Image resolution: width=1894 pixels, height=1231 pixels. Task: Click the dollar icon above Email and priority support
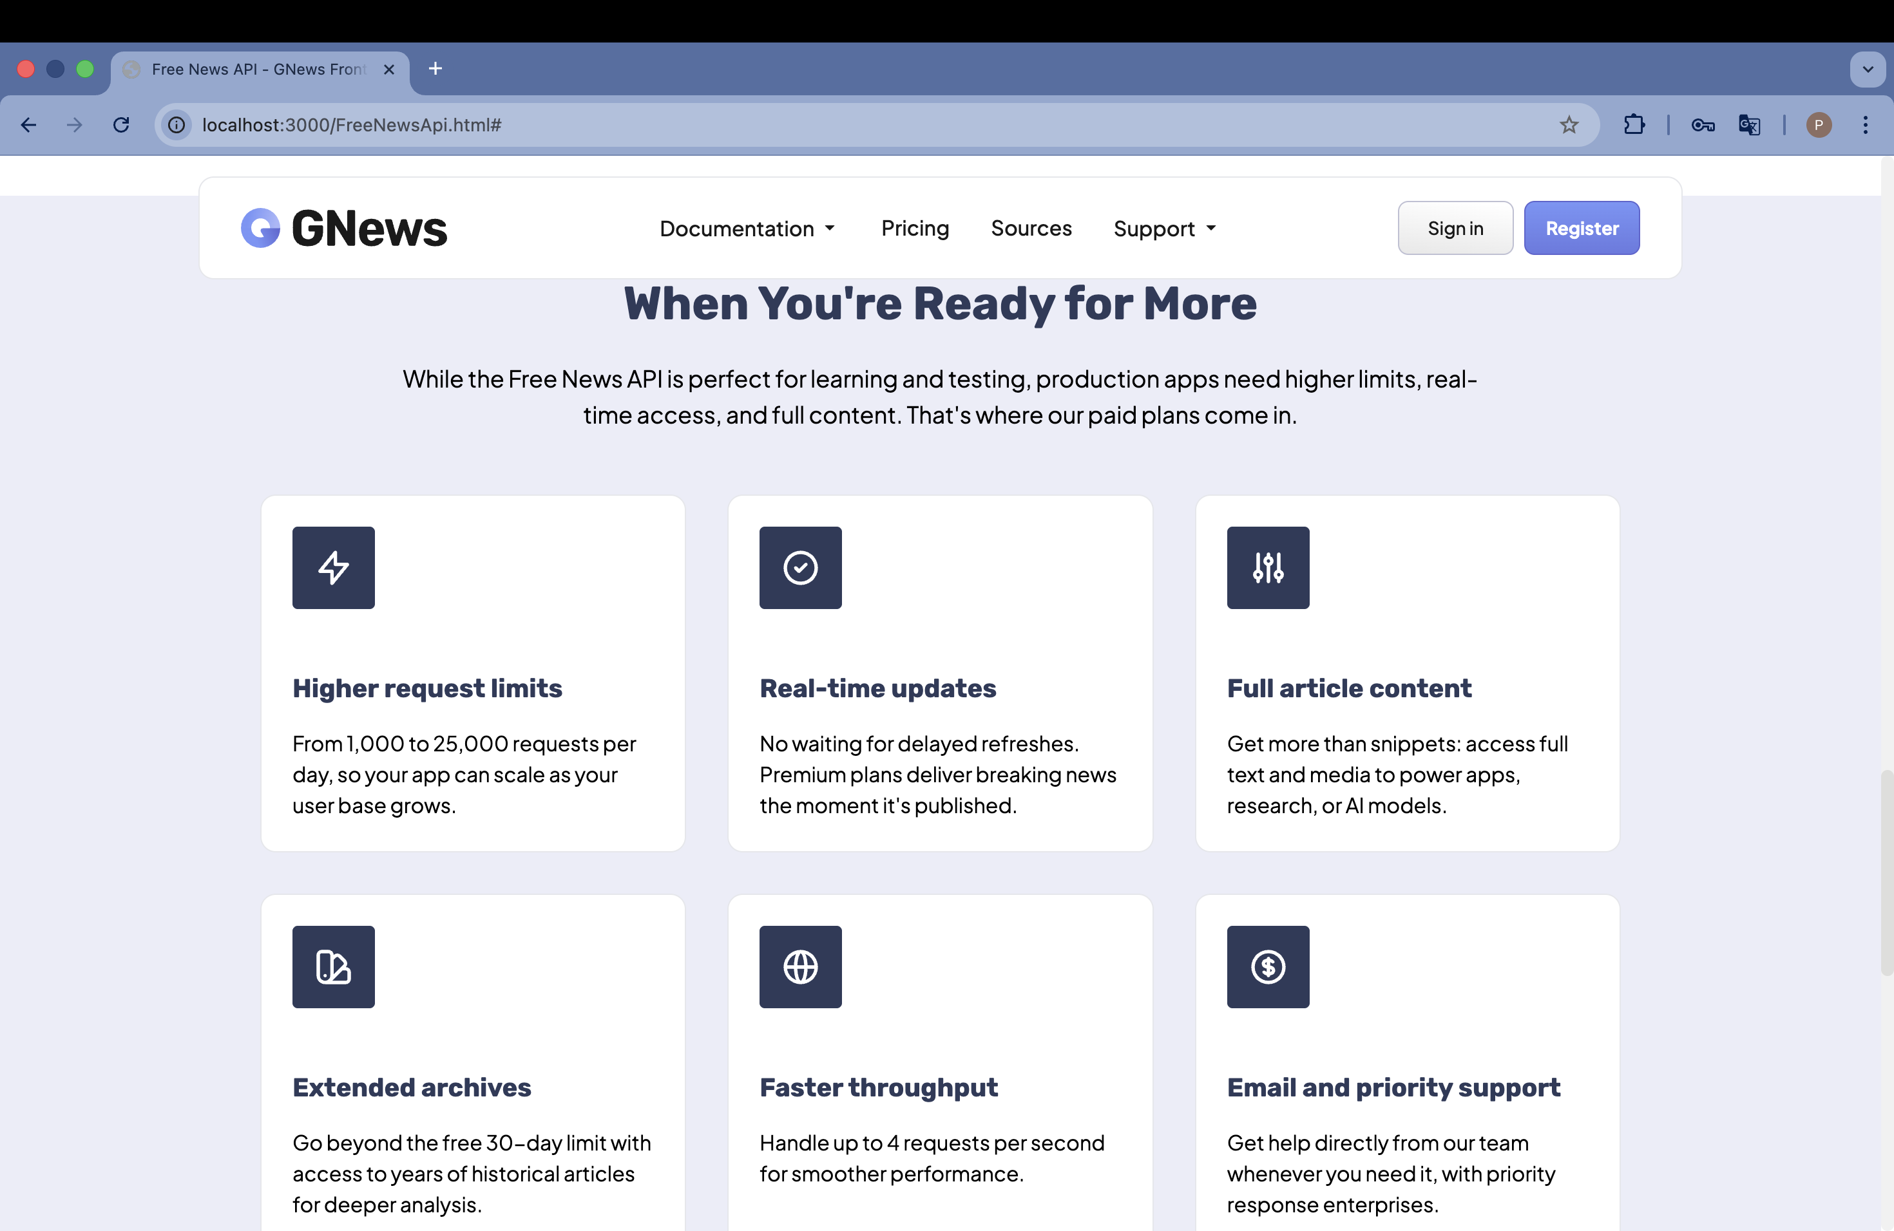tap(1267, 966)
